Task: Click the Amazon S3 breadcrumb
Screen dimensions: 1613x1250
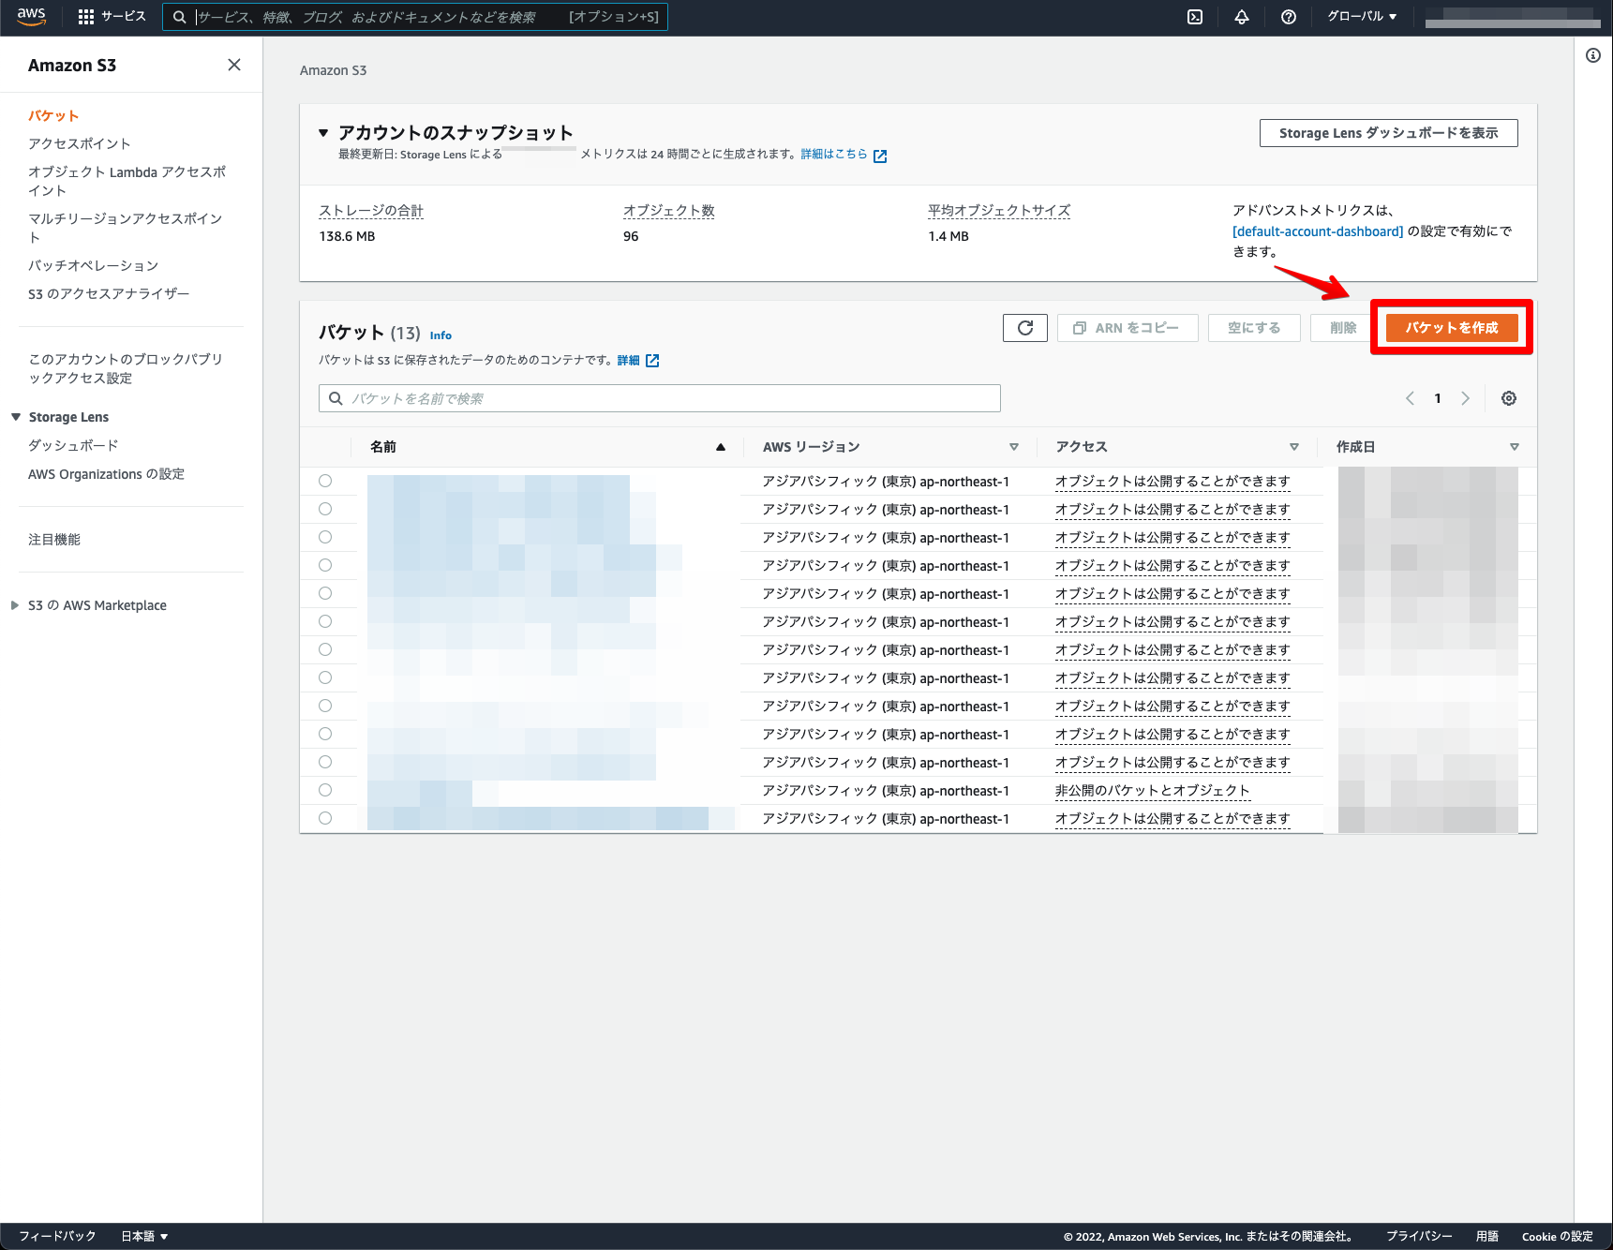Action: [x=333, y=70]
